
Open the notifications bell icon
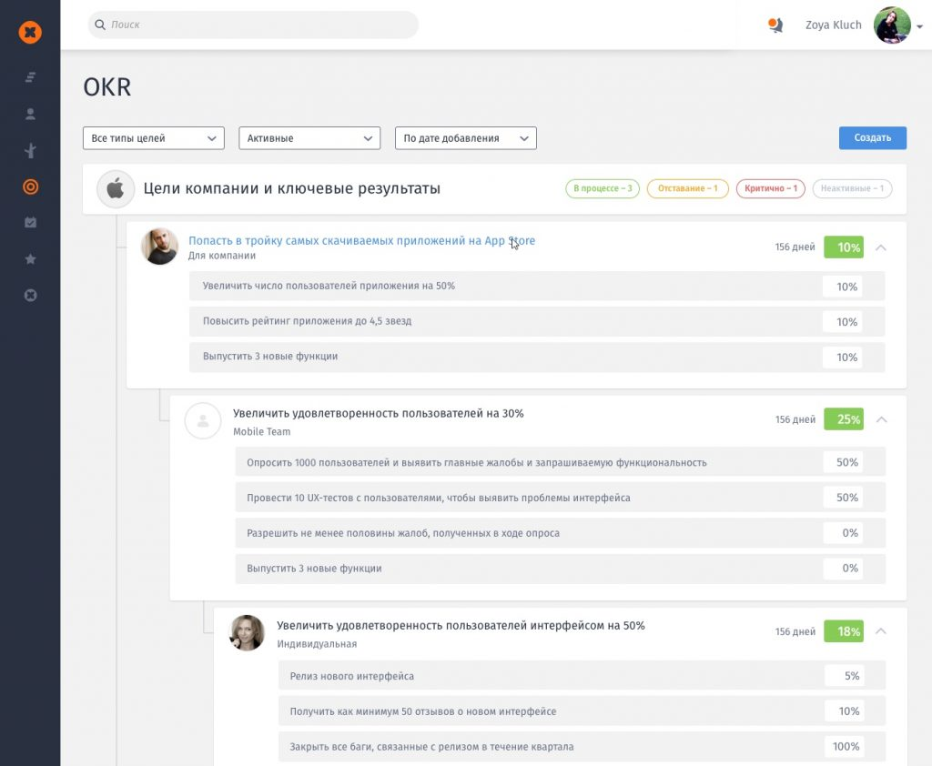click(775, 25)
